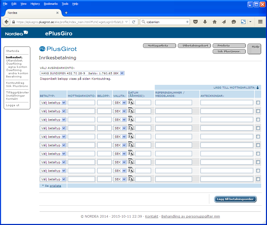Screen dimensions: 267x225
Task: Click the Utbetalningskort button
Action: point(194,46)
